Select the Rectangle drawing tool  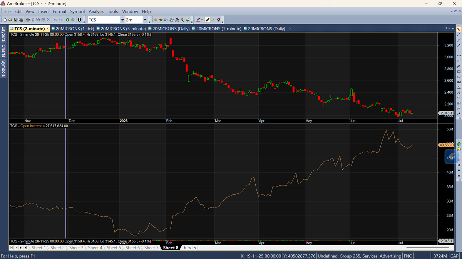[x=459, y=71]
